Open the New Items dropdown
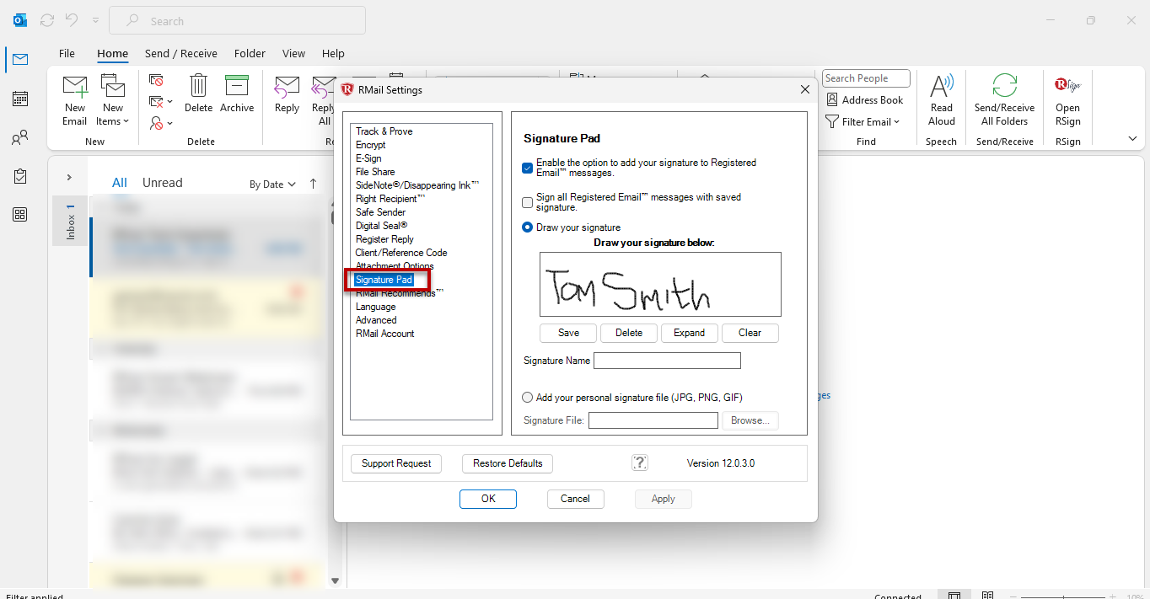The image size is (1150, 599). tap(113, 100)
